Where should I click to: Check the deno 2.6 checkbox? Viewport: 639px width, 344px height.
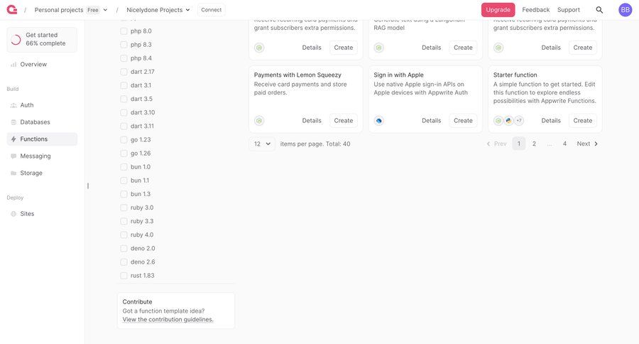tap(124, 262)
